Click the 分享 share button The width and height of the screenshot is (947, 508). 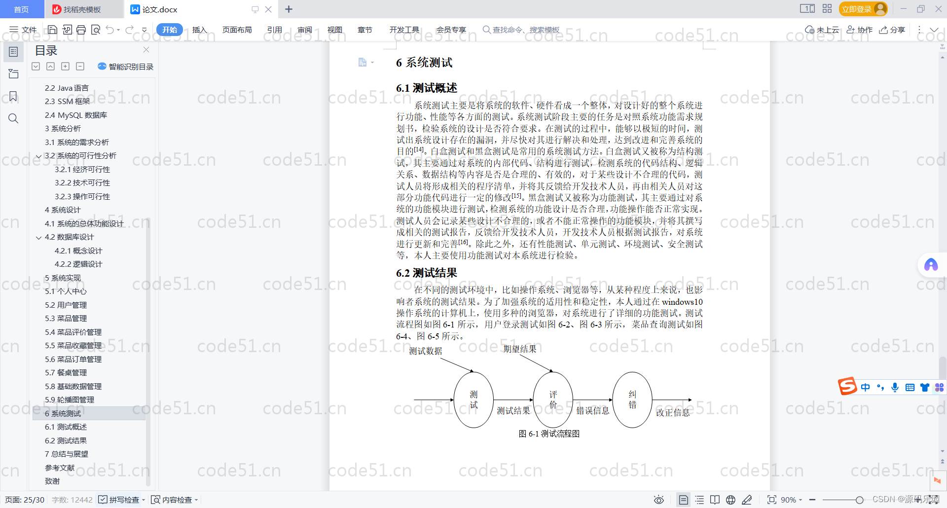point(892,30)
